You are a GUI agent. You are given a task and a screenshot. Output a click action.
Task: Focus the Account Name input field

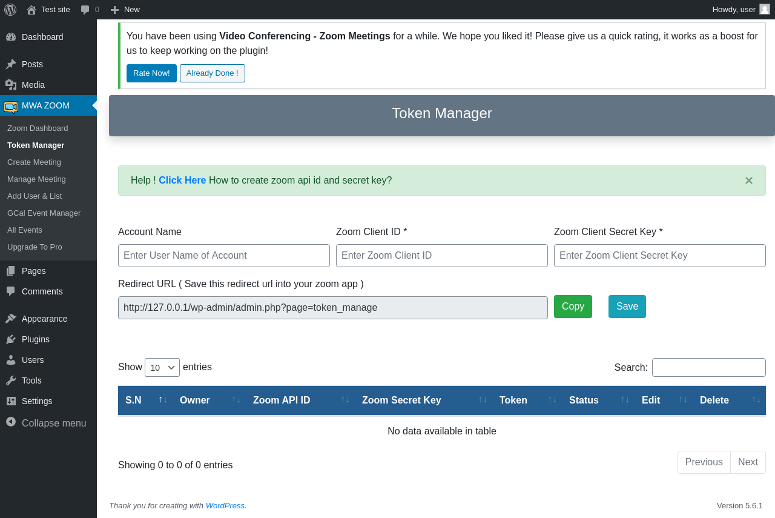[224, 256]
